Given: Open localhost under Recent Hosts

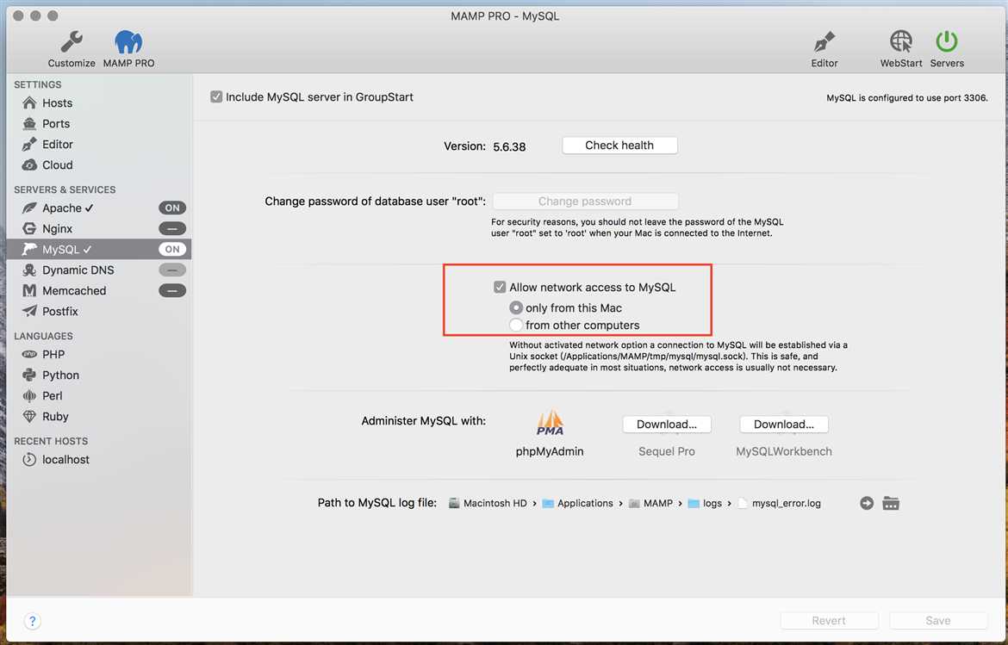Looking at the screenshot, I should pos(65,459).
